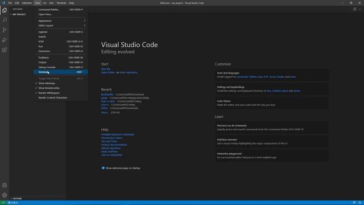The width and height of the screenshot is (364, 205).
Task: Open the More recent folders link
Action: 105,113
